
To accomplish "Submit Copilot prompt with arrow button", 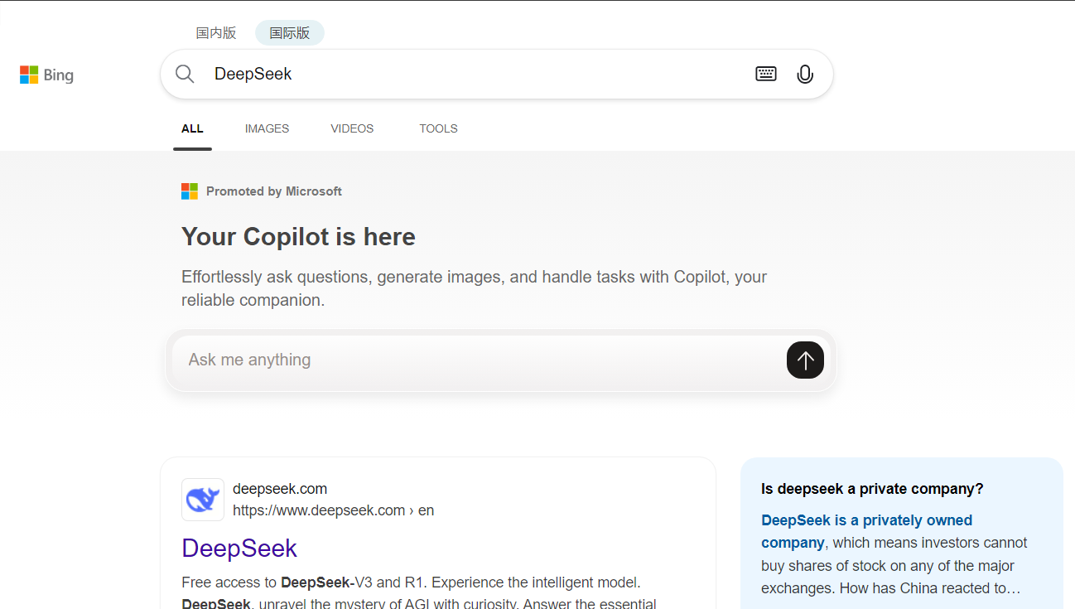I will pyautogui.click(x=805, y=360).
